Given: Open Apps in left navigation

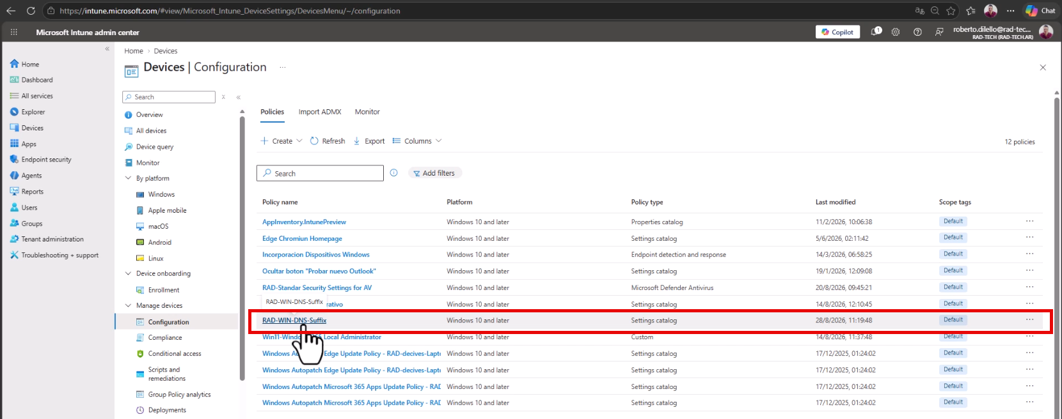Looking at the screenshot, I should (23, 144).
